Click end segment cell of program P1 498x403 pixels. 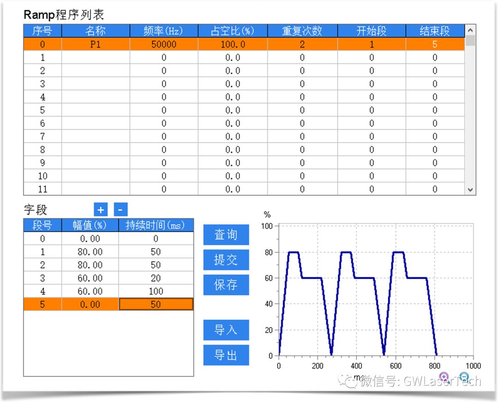coord(435,44)
